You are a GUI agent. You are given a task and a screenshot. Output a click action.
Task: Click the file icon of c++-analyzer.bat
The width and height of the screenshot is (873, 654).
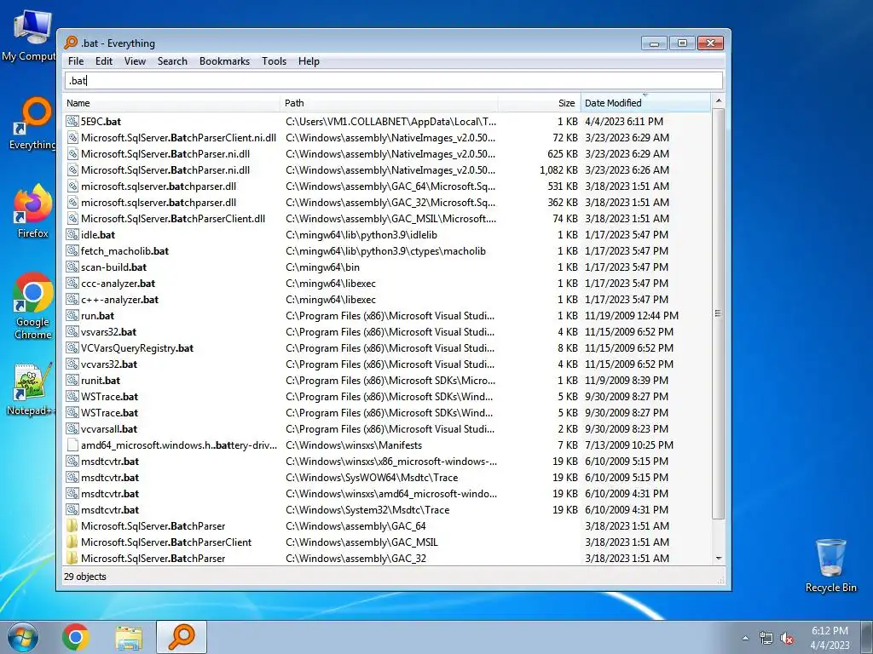(x=72, y=299)
